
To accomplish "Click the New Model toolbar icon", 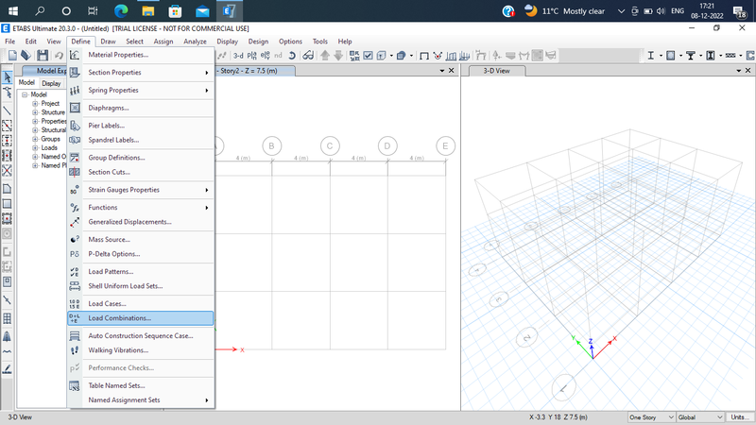I will tap(12, 56).
